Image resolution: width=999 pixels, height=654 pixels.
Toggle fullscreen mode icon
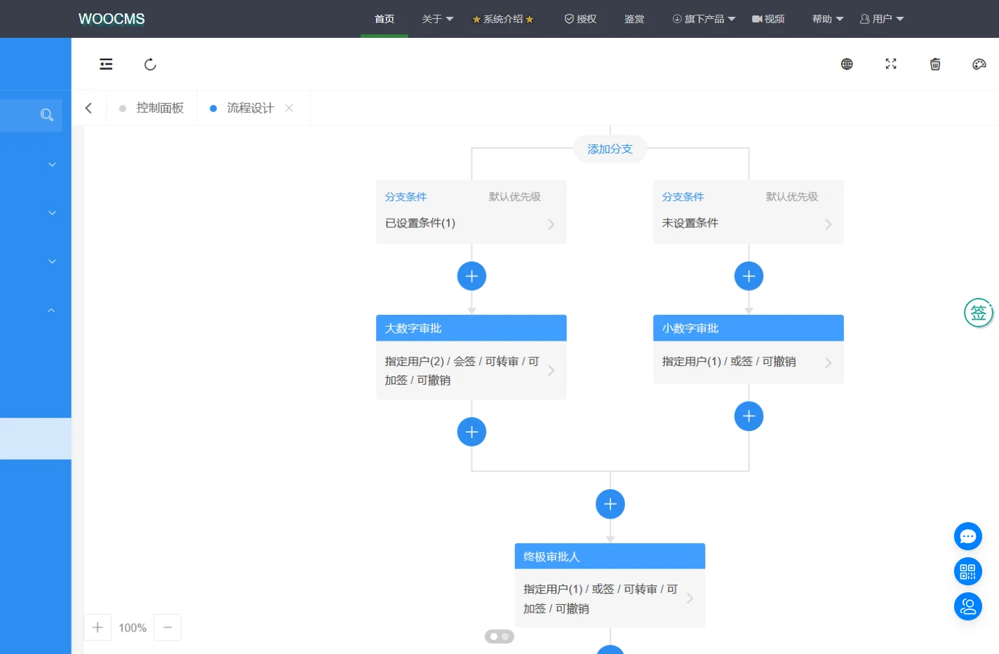pyautogui.click(x=891, y=64)
